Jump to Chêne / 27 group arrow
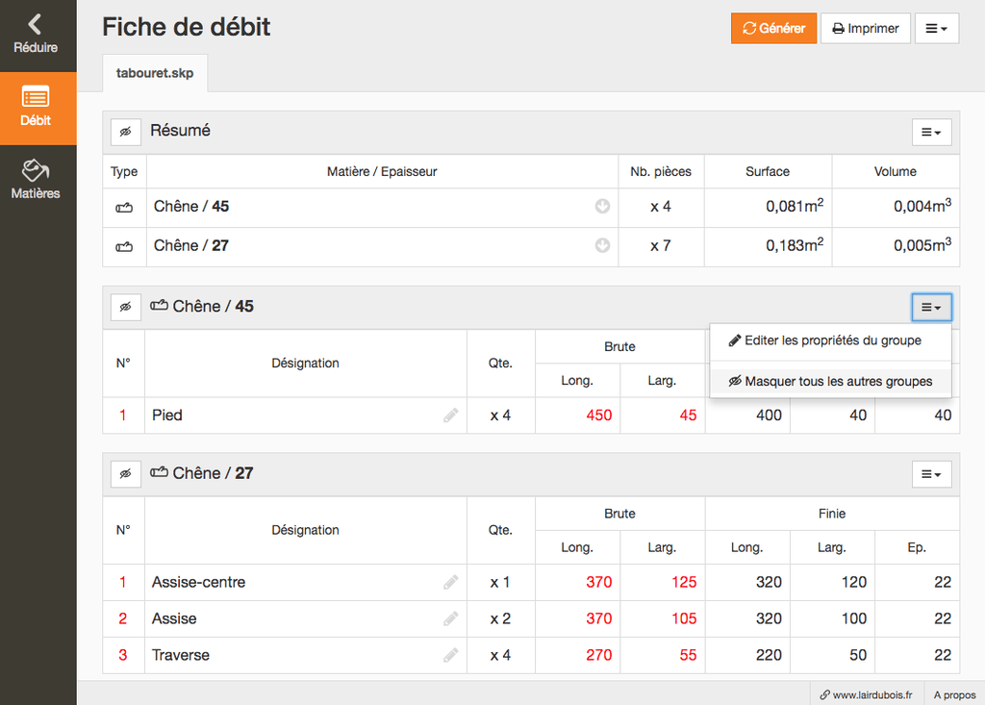The height and width of the screenshot is (705, 985). [x=602, y=245]
